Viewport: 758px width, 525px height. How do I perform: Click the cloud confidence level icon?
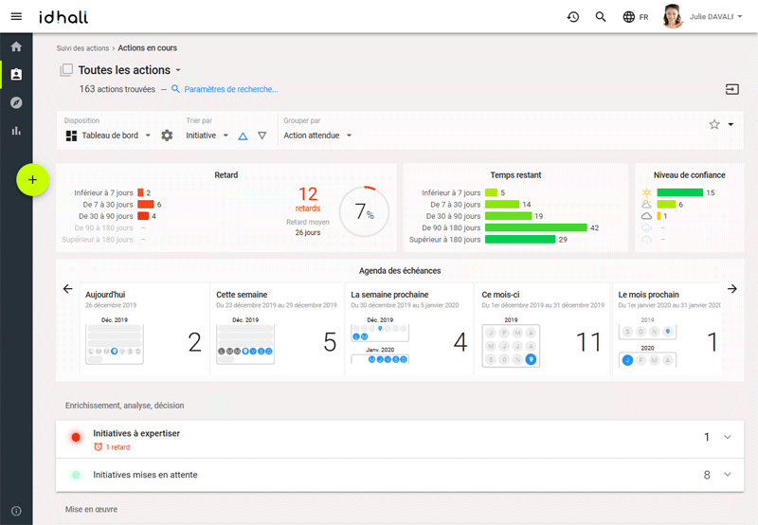point(646,216)
